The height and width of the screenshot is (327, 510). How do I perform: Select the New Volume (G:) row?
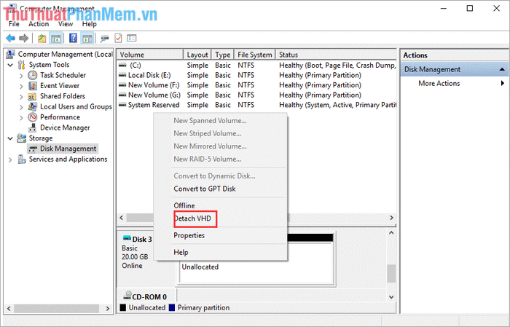(257, 95)
